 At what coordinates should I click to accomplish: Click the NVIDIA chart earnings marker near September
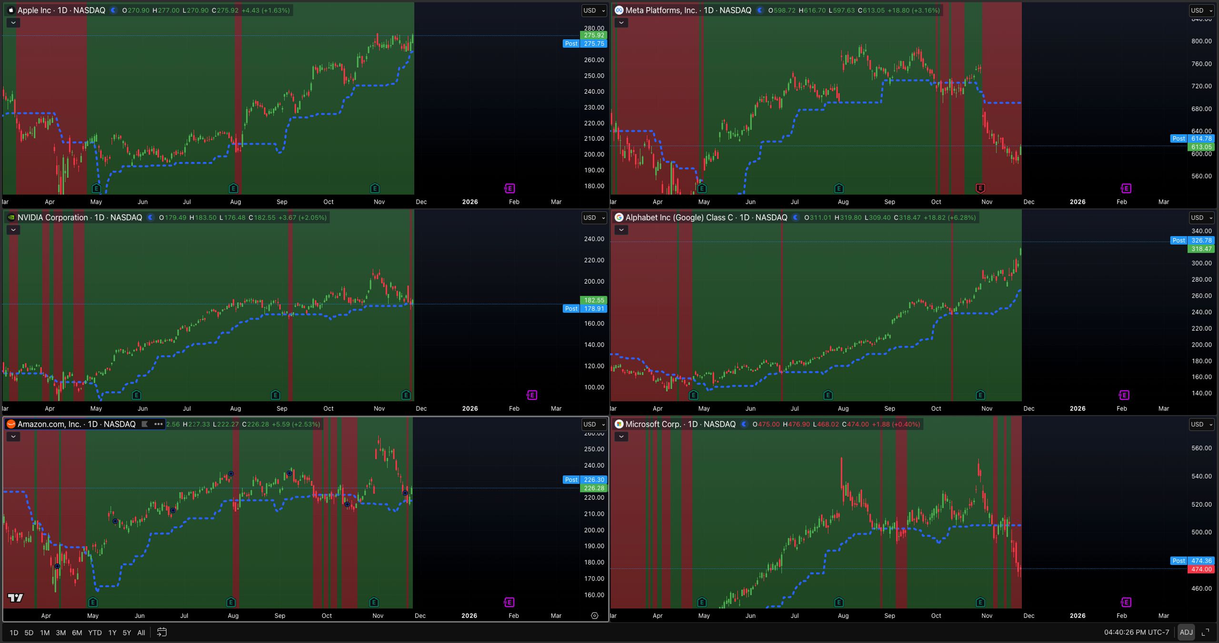point(275,395)
